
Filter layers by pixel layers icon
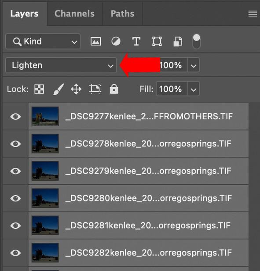(x=96, y=41)
